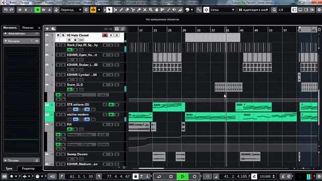322x181 pixels.
Task: Toggle Snap on/off button beside Сетка
Action: [x=206, y=10]
